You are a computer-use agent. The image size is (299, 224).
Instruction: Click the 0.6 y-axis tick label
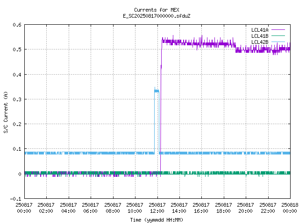17,25
